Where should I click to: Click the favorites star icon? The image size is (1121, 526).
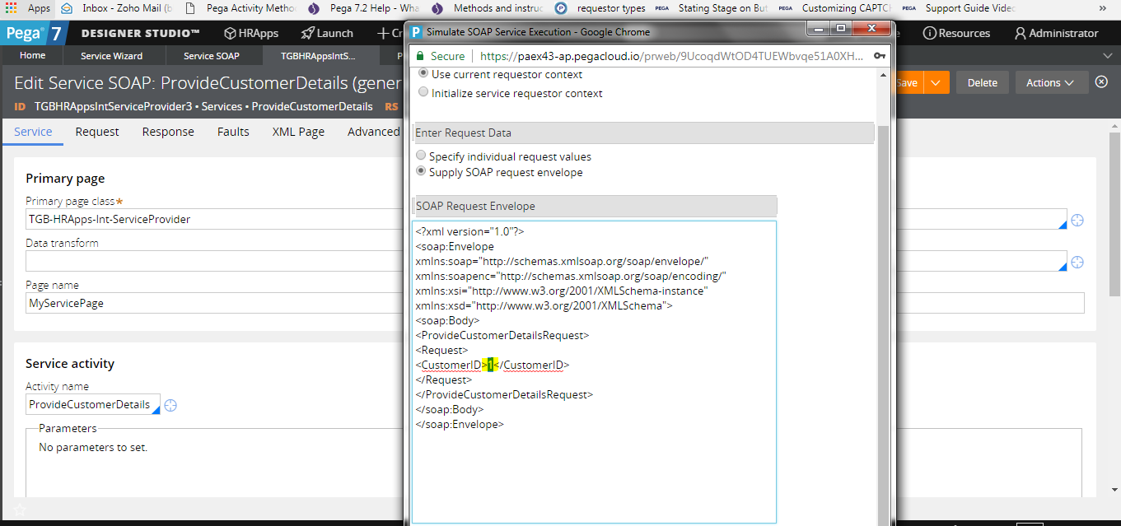click(20, 511)
